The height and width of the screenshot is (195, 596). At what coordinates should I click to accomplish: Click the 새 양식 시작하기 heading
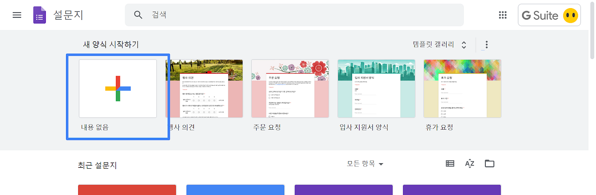pos(111,45)
